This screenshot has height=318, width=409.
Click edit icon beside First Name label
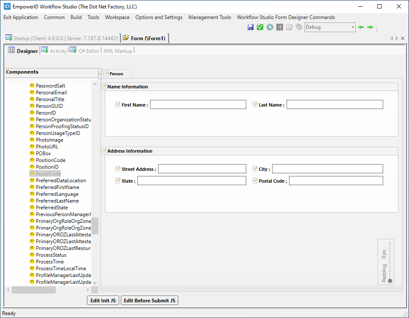click(x=118, y=104)
